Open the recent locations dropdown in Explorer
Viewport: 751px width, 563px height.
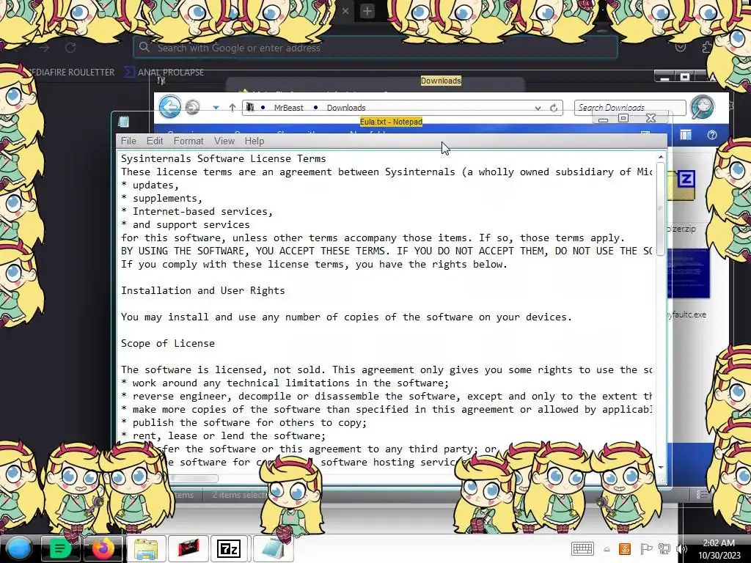pos(216,108)
